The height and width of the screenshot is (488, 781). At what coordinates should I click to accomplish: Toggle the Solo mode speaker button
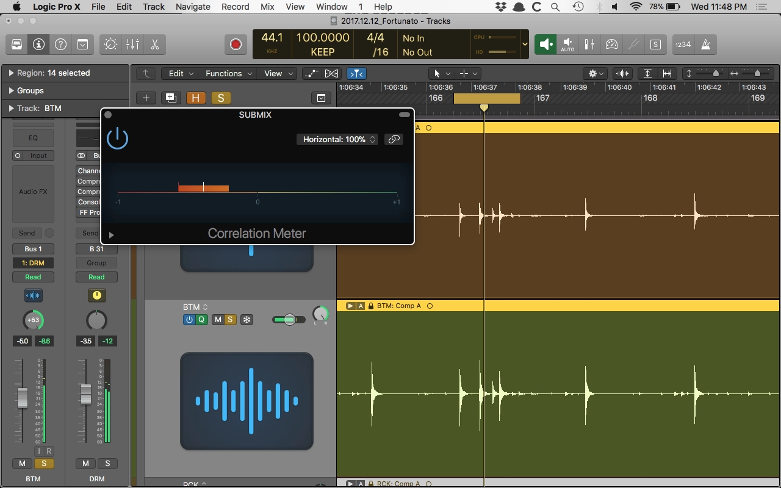coord(545,45)
